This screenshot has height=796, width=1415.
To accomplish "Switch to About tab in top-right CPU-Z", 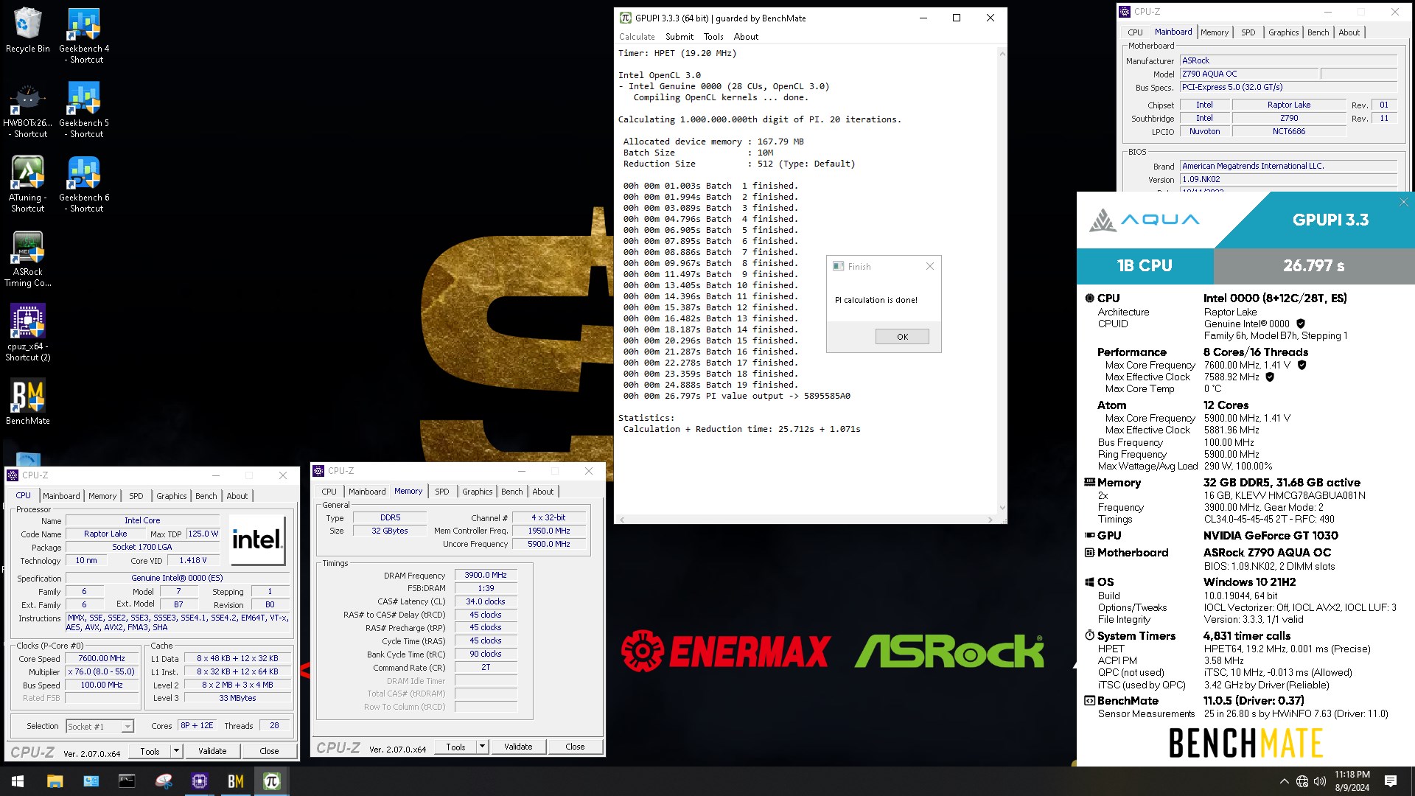I will (1349, 32).
